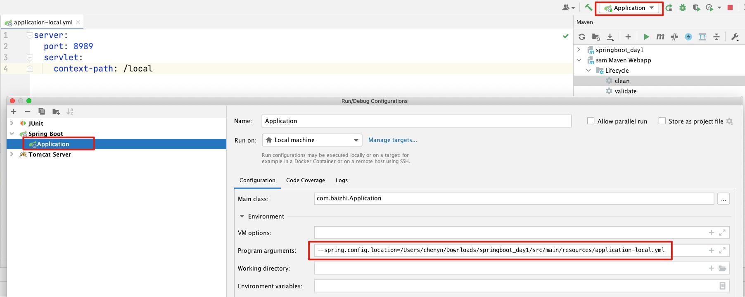Browse for working directory folder icon
The image size is (745, 297).
point(722,268)
